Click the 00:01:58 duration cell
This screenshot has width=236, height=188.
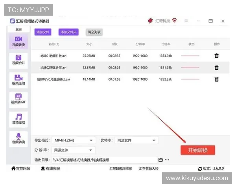tap(114, 79)
